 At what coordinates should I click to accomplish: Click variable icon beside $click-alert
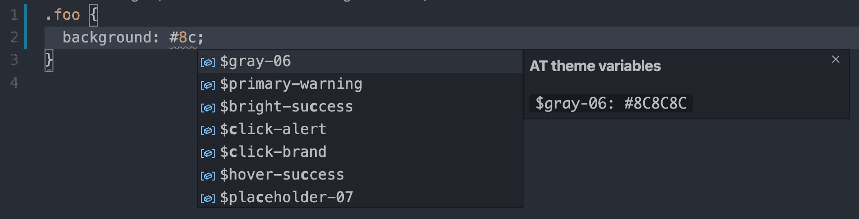pos(207,130)
